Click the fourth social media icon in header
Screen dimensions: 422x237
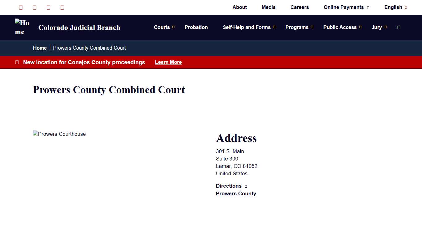62,7
